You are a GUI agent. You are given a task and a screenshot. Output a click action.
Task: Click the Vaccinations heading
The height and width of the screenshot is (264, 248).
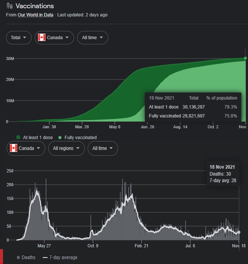coord(35,6)
